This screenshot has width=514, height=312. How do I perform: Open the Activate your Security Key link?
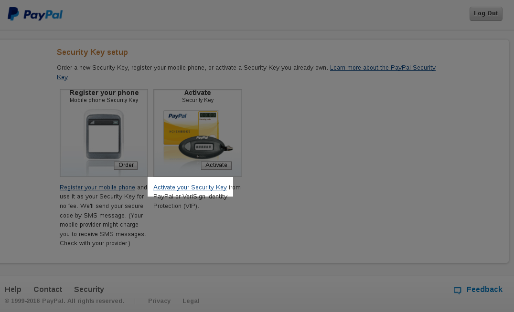(190, 187)
